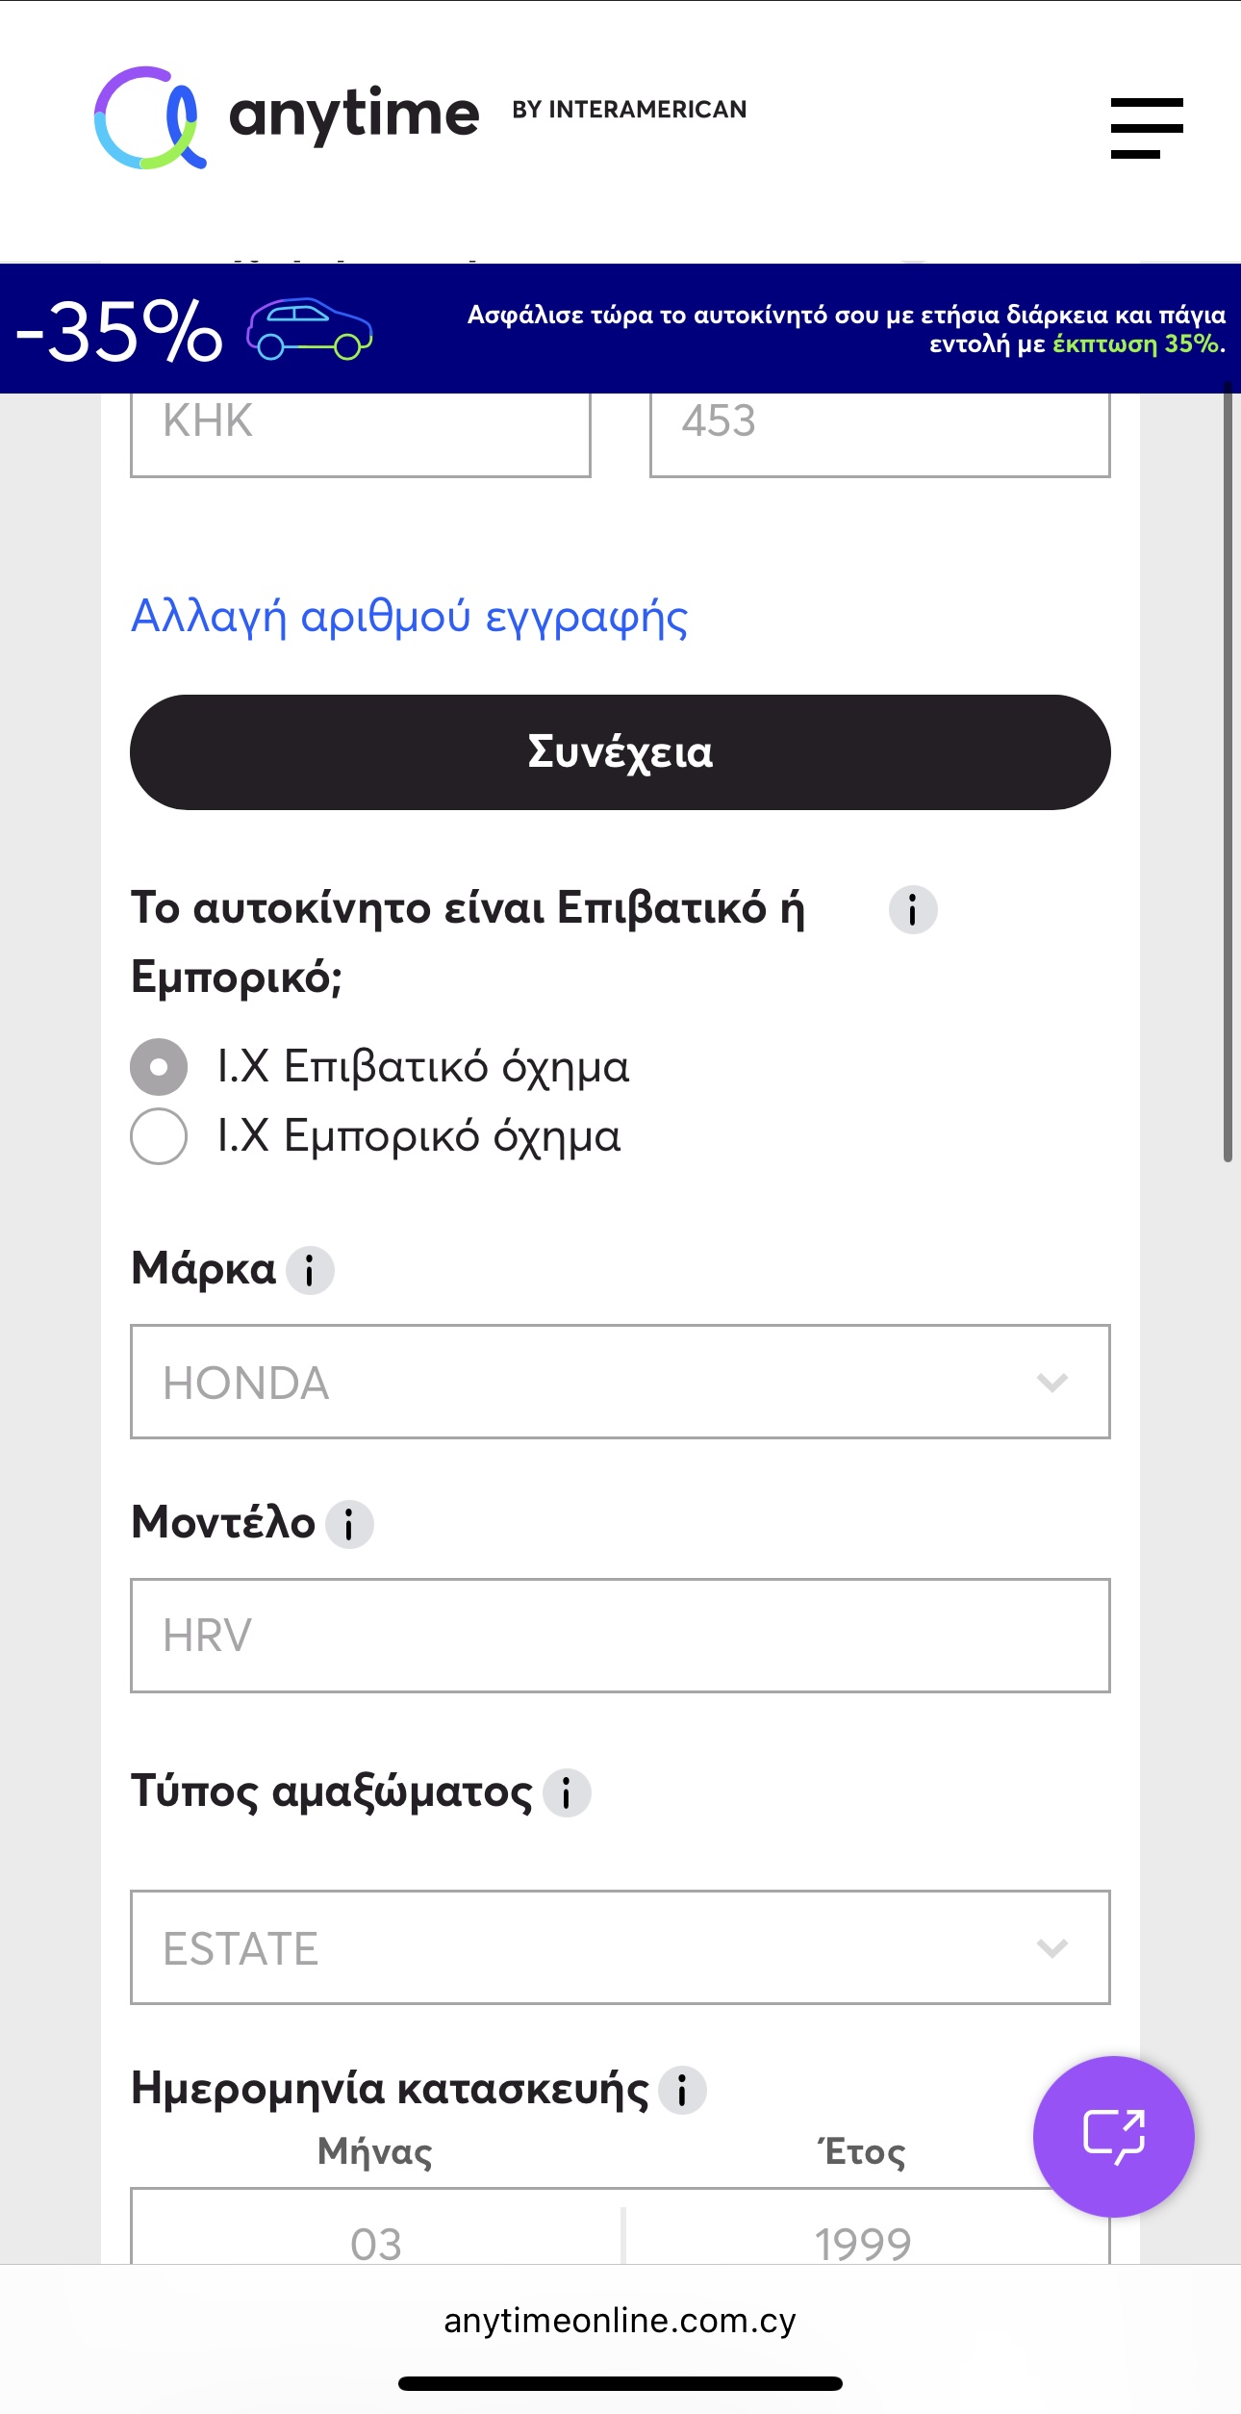Show info tooltip for Μάρκα
Image resolution: width=1241 pixels, height=2414 pixels.
pos(310,1271)
